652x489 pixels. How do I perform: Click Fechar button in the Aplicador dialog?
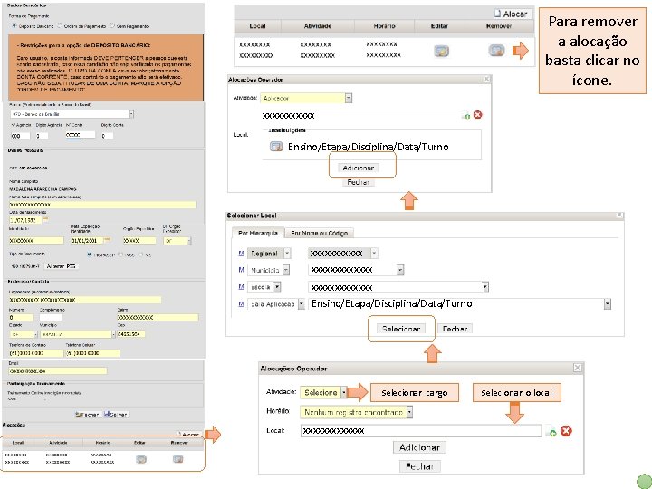pyautogui.click(x=358, y=182)
